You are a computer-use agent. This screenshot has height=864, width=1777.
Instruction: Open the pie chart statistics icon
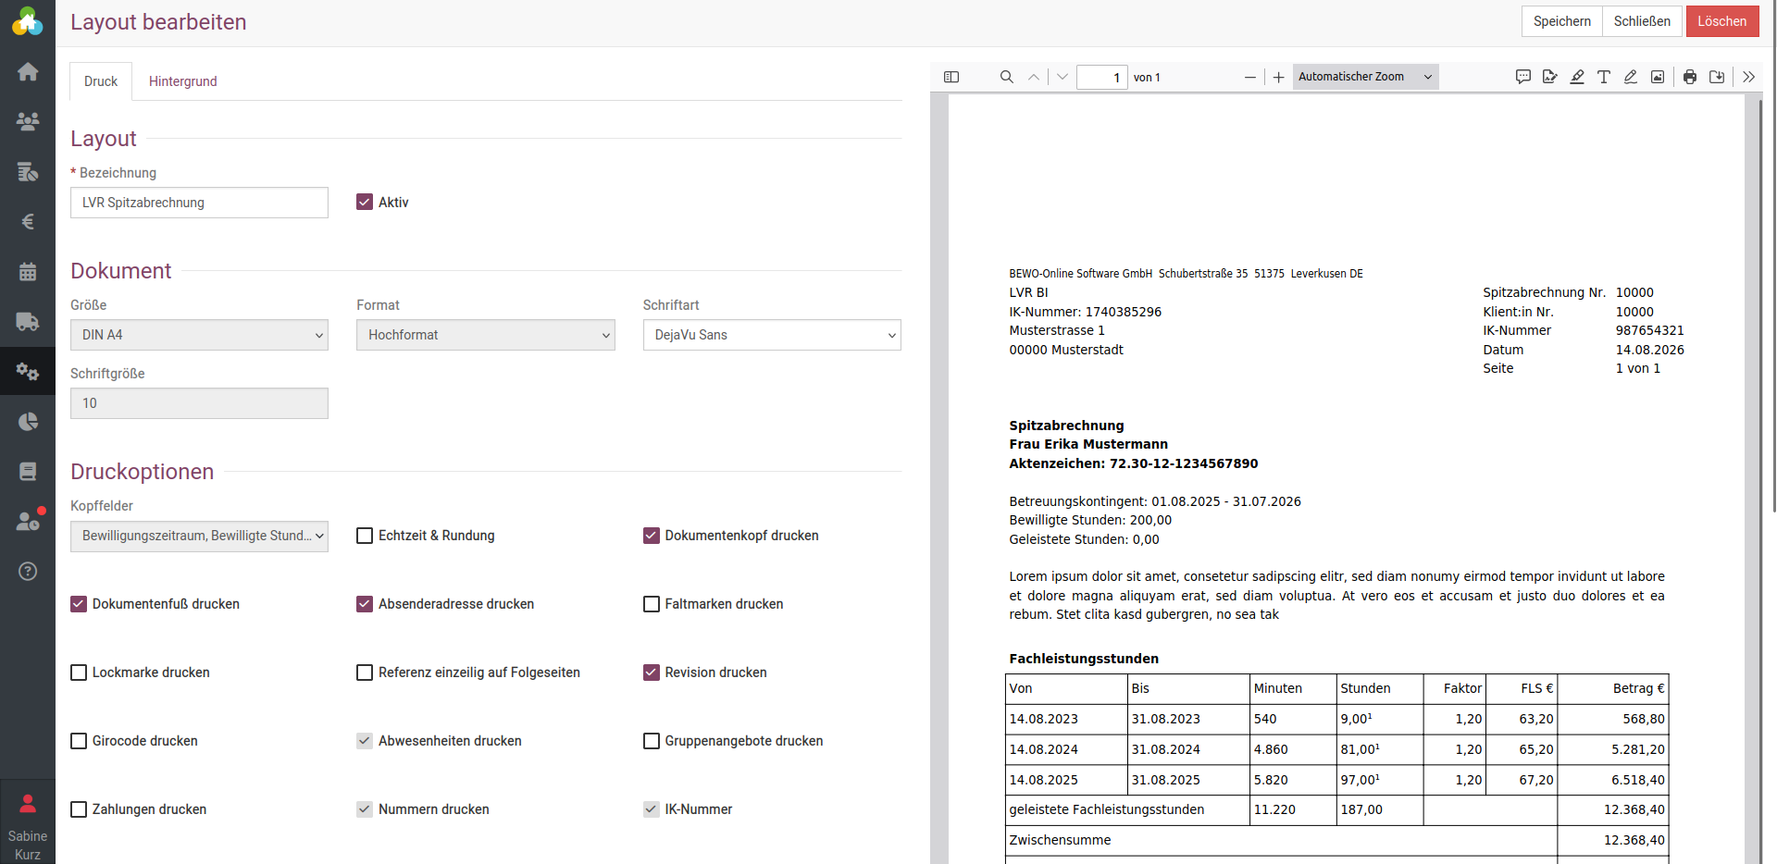pos(28,421)
